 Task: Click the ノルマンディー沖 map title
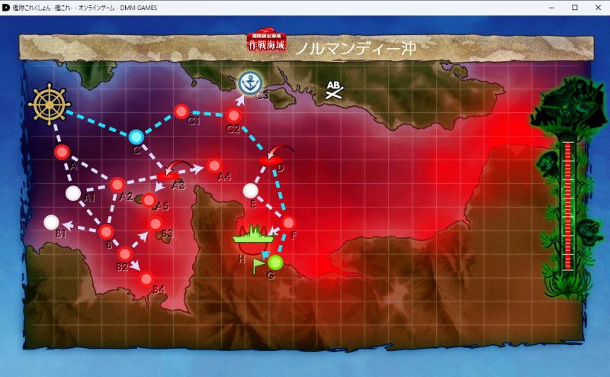pos(355,48)
